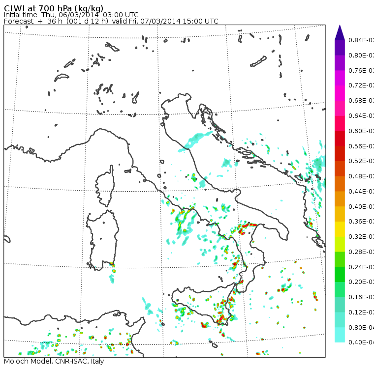
Task: Click the colorbar label 0.44E-03
Action: (361, 192)
